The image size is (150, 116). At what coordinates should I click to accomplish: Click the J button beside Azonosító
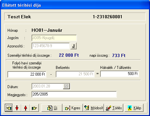(x=73, y=46)
